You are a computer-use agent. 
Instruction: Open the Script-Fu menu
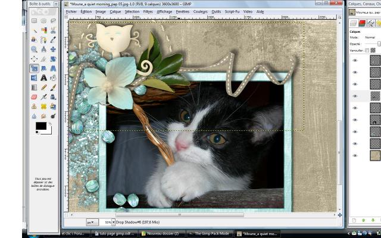pos(232,12)
